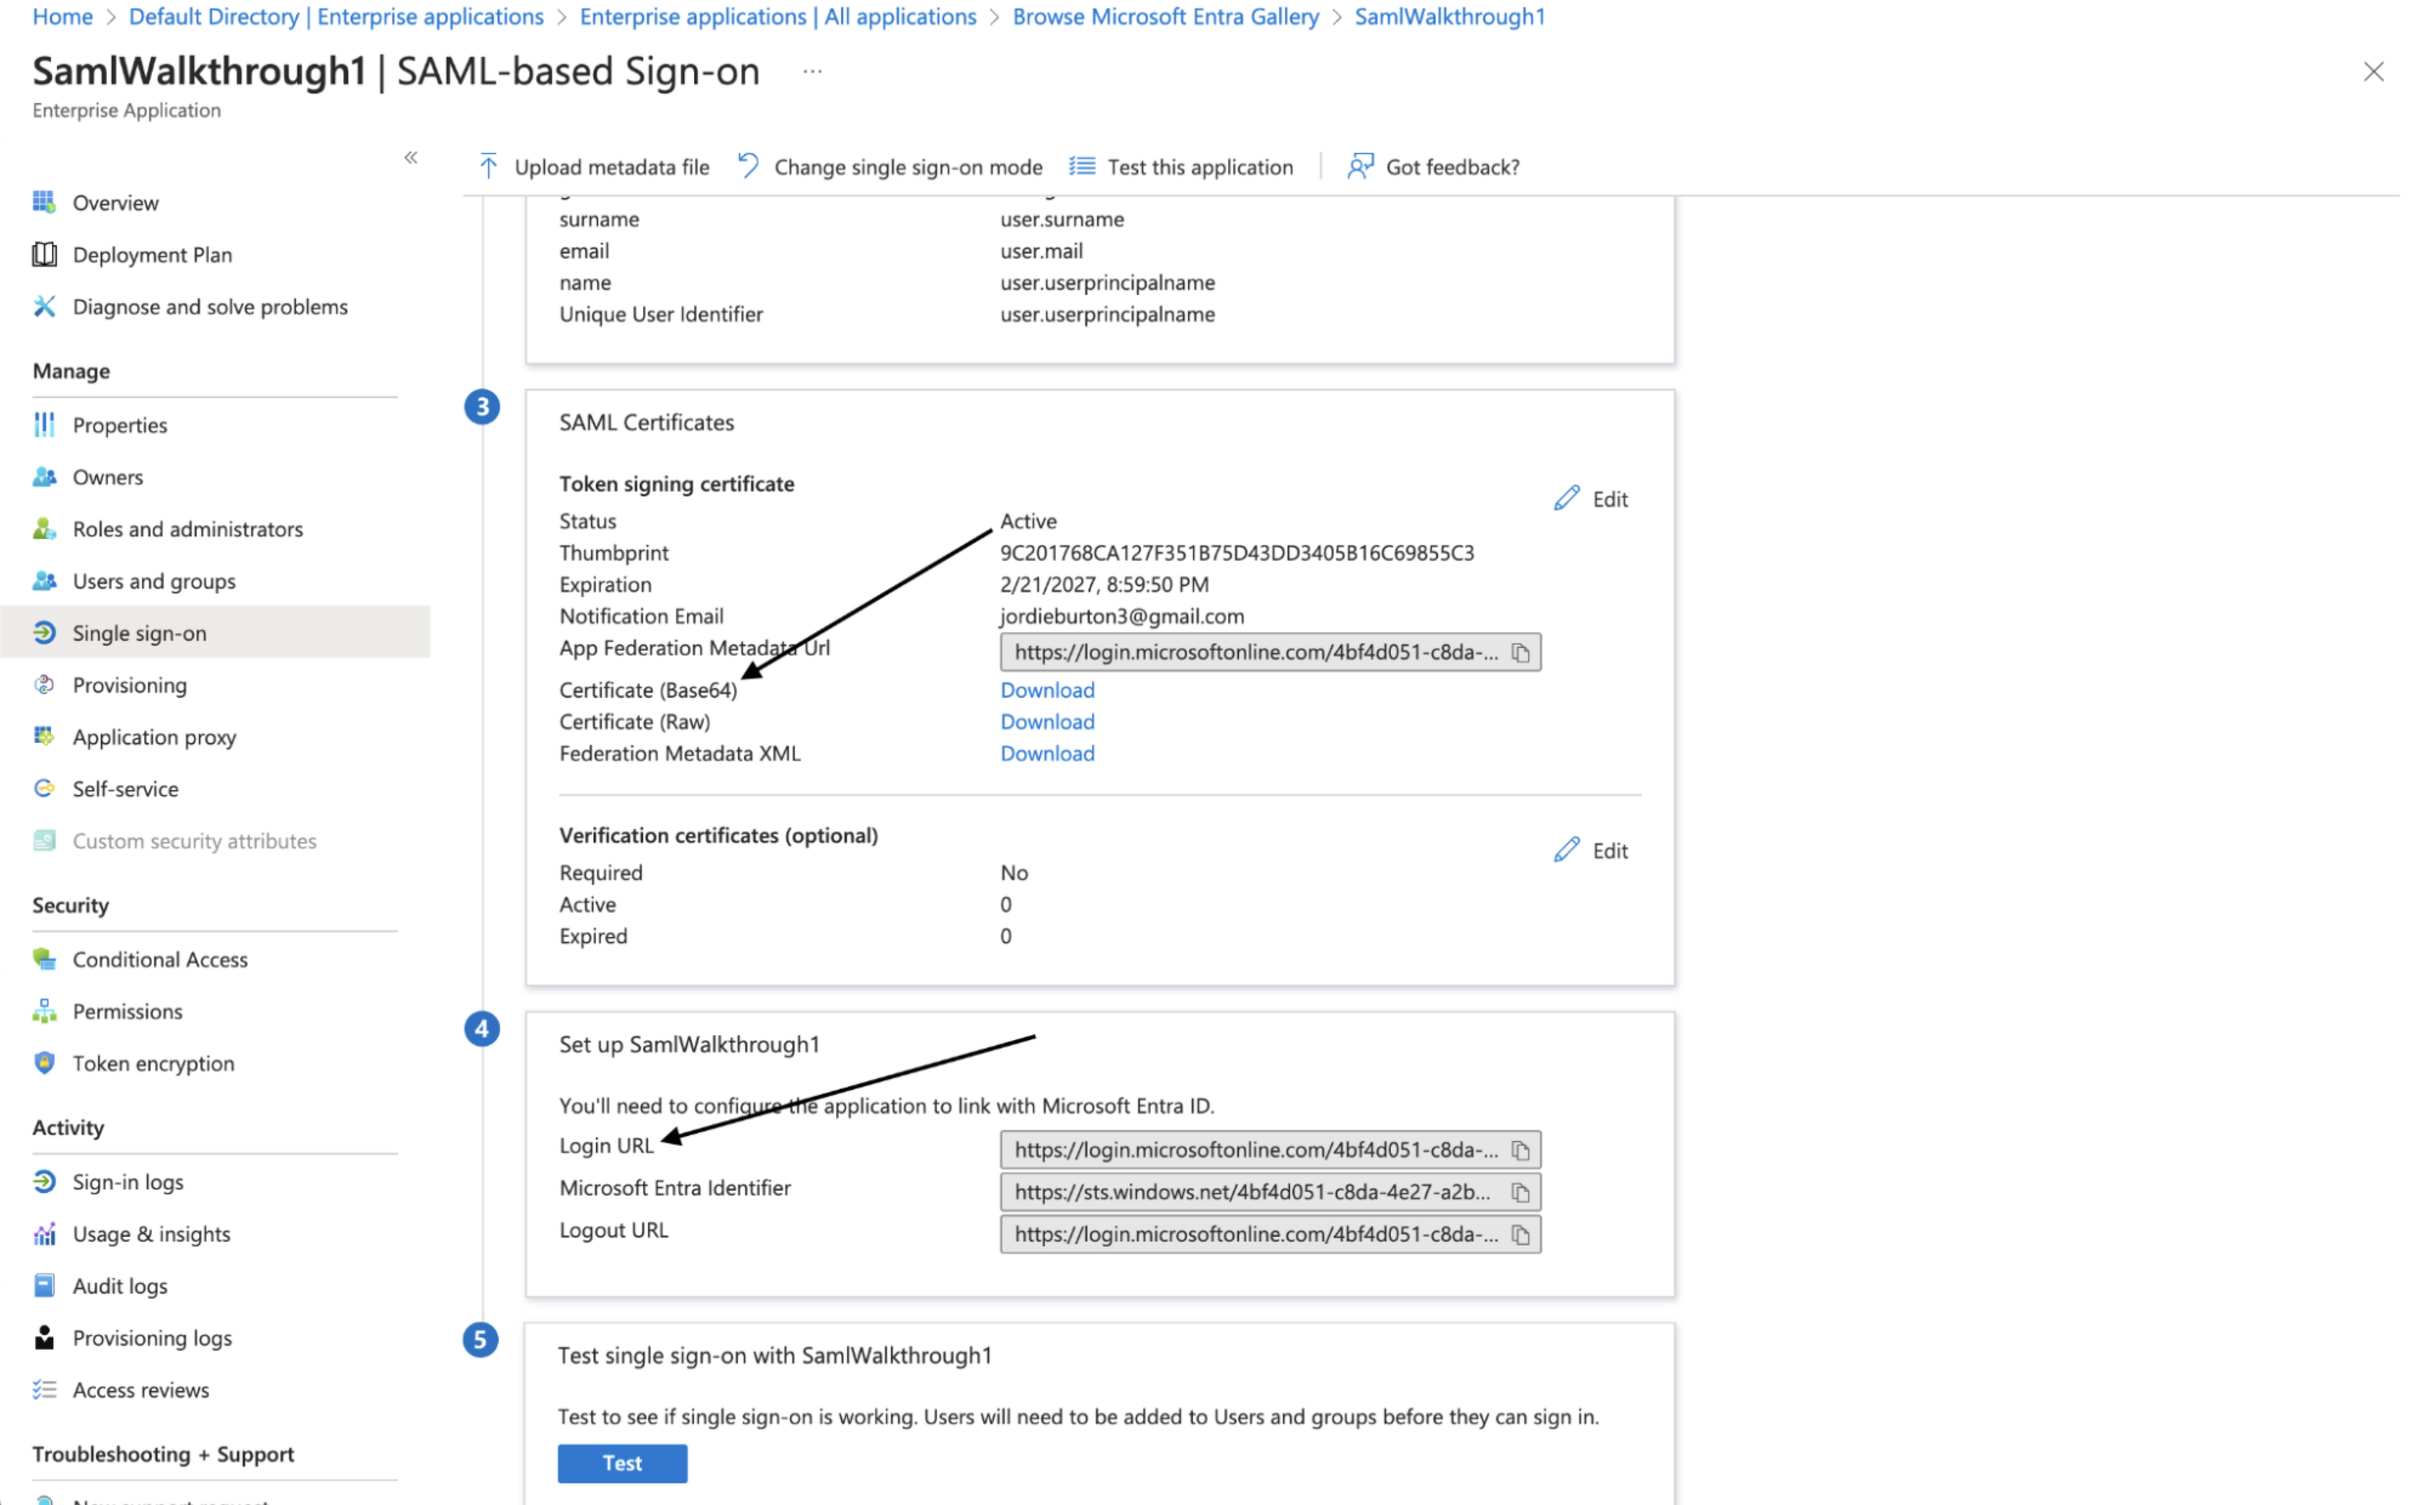Screen dimensions: 2426x1505
Task: Click the Owners people icon
Action: 44,477
